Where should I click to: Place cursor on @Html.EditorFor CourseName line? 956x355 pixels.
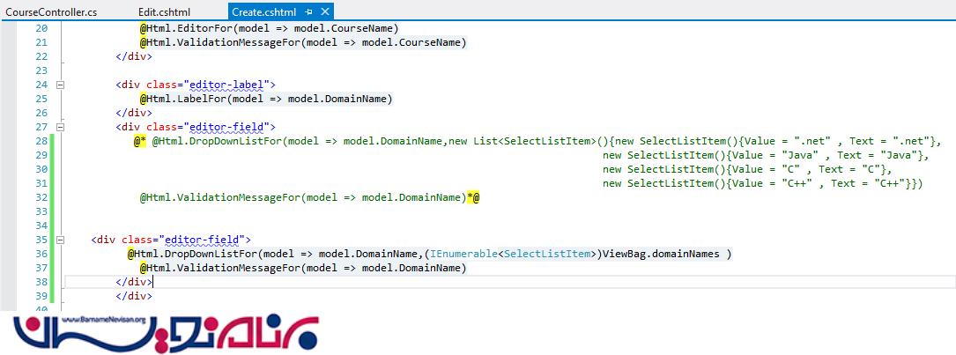(x=269, y=29)
